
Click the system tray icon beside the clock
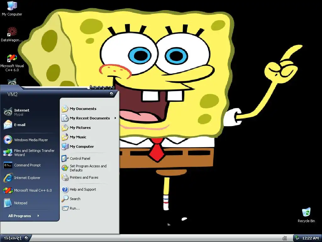click(297, 238)
